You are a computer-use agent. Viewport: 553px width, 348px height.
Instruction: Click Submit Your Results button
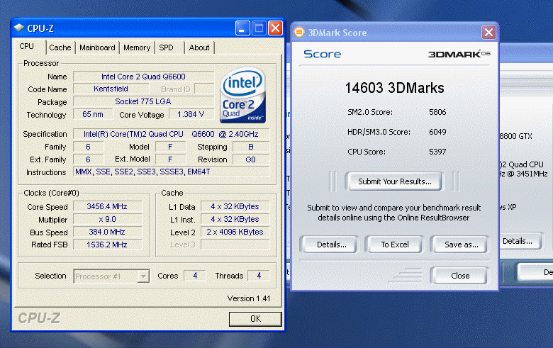[x=394, y=181]
